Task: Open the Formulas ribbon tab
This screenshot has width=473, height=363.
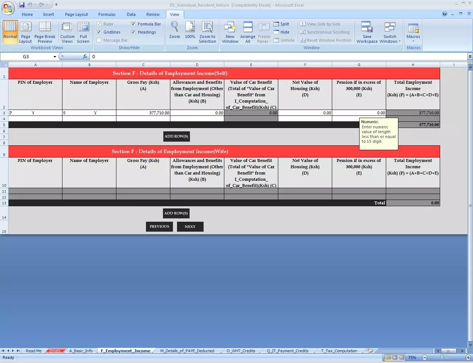Action: [107, 14]
